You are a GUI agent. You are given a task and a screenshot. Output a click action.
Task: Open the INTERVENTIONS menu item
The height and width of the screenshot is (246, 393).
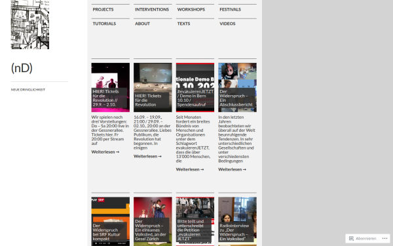tap(152, 10)
